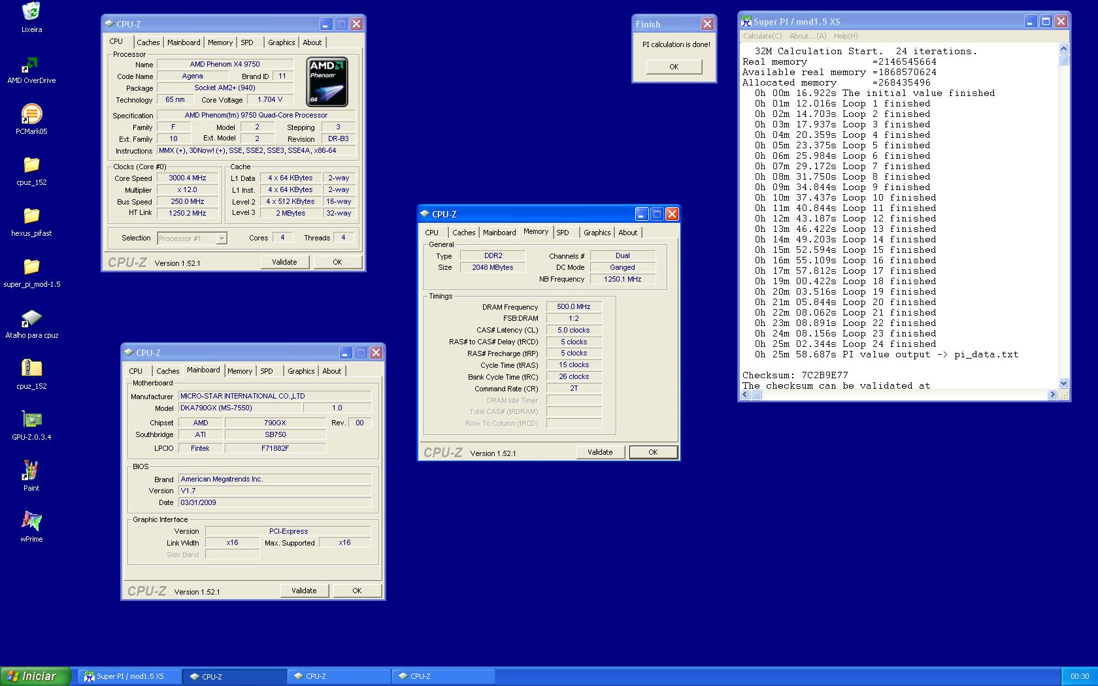
Task: Click OK in top CPU-Z window
Action: (337, 262)
